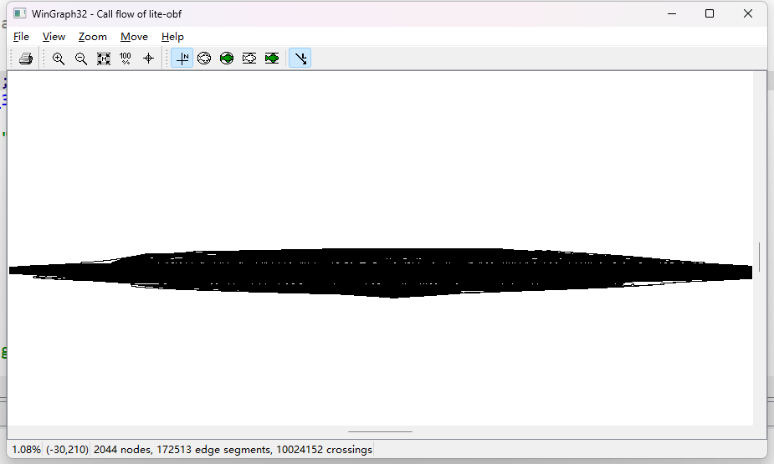Click the vertical scrollbar thumb
Viewport: 774px width, 464px height.
click(760, 257)
